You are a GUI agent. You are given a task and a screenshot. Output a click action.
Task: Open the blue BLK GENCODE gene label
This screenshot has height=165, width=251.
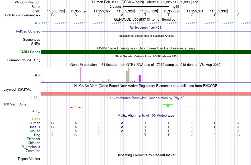click(x=37, y=23)
